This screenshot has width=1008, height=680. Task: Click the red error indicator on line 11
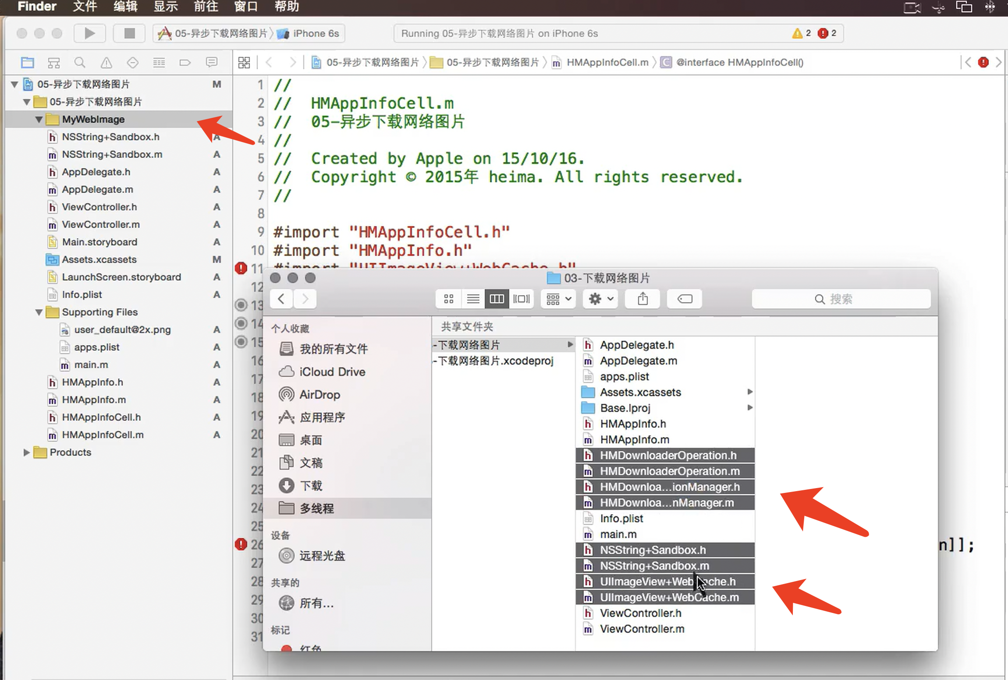point(241,268)
